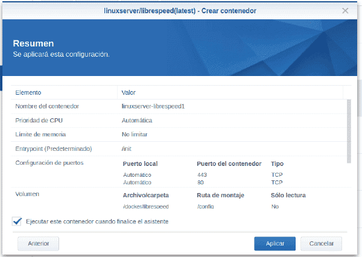Click the Aplicar button

pyautogui.click(x=275, y=244)
